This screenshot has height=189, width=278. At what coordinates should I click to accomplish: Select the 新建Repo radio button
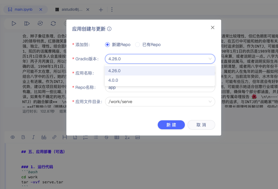click(x=107, y=45)
